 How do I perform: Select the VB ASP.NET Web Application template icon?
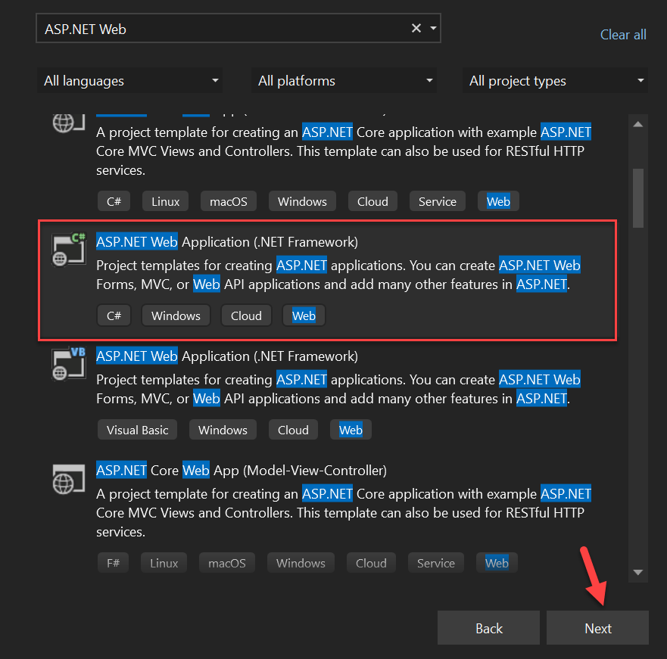pos(68,364)
